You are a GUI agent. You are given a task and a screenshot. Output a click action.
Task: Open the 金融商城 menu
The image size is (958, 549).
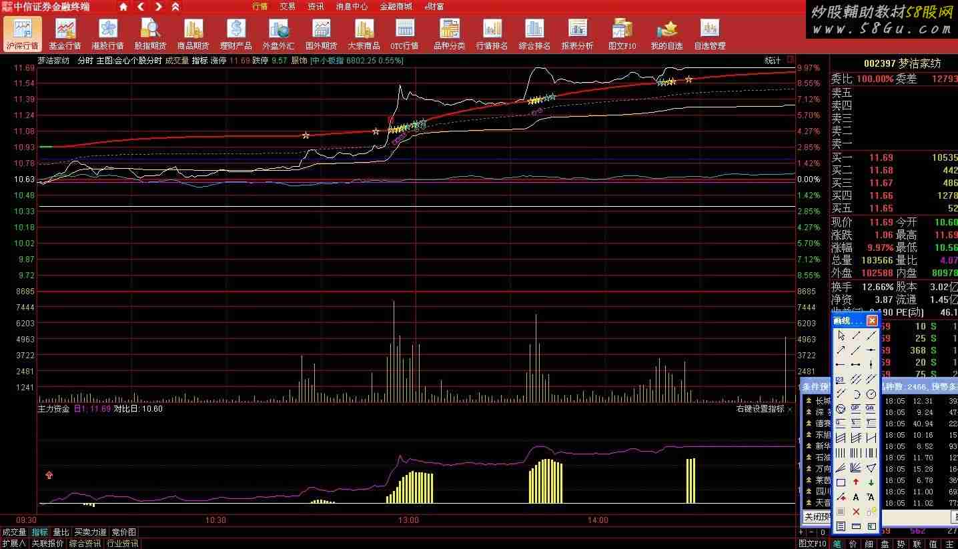pyautogui.click(x=396, y=7)
